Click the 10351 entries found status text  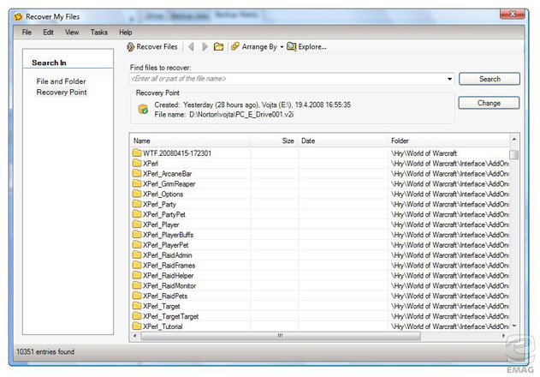coord(45,352)
